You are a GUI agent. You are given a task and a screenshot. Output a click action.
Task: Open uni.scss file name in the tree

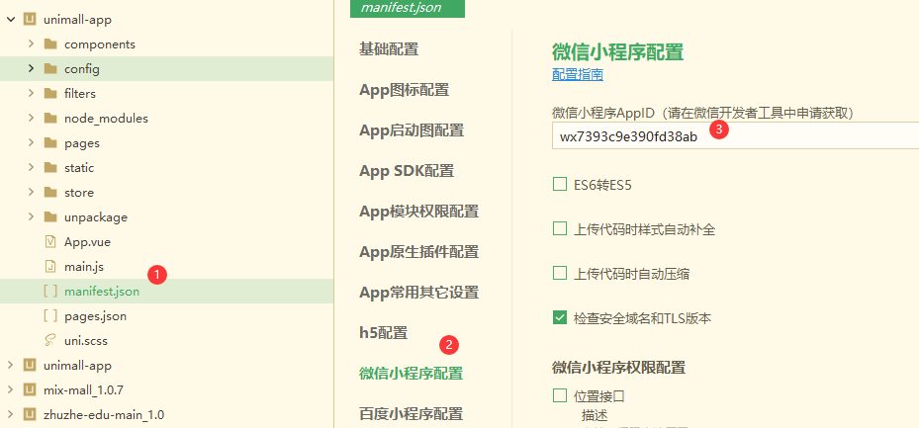pos(86,341)
